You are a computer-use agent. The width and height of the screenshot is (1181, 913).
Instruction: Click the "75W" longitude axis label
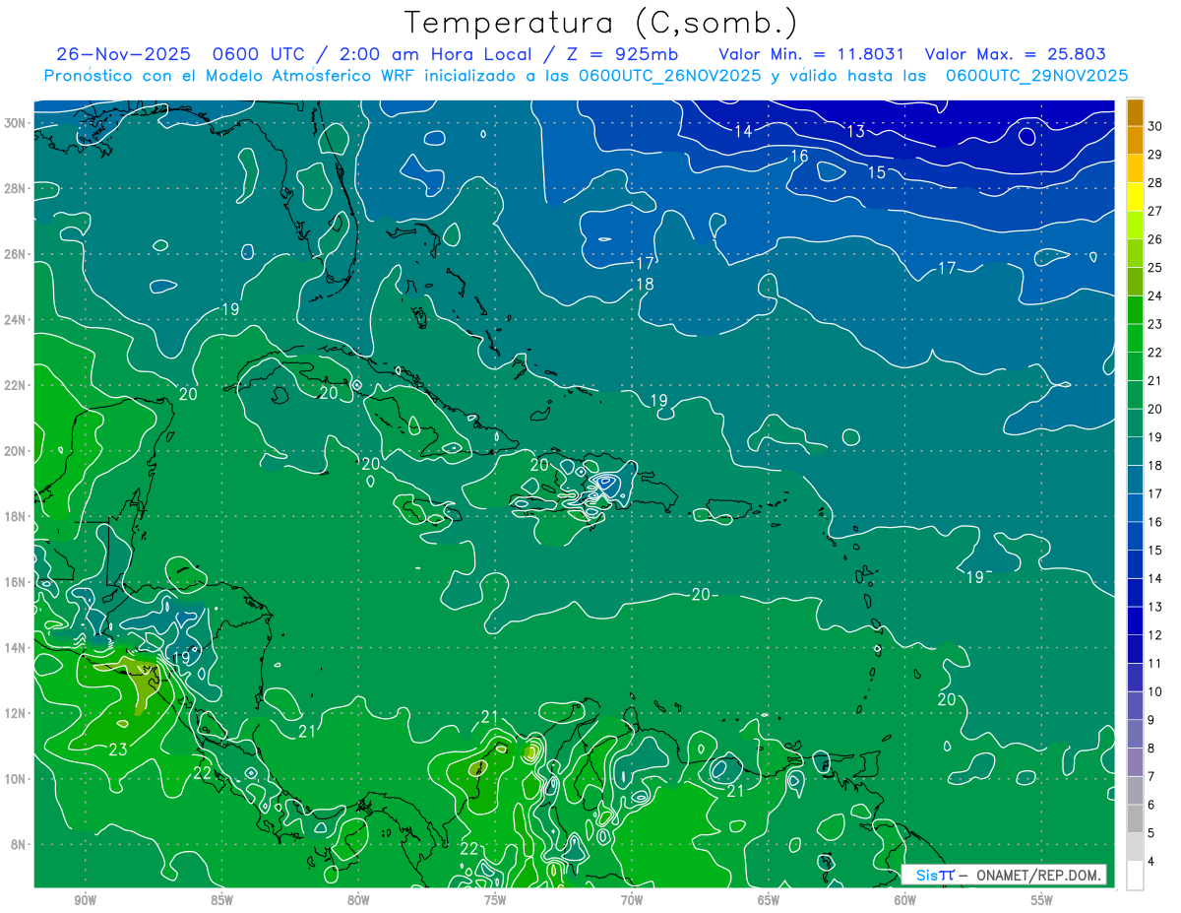pos(495,900)
